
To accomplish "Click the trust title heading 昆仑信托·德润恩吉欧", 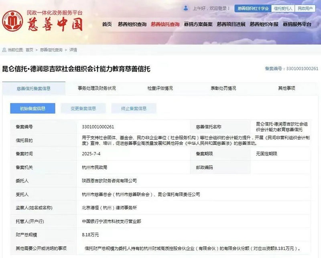I will point(76,69).
